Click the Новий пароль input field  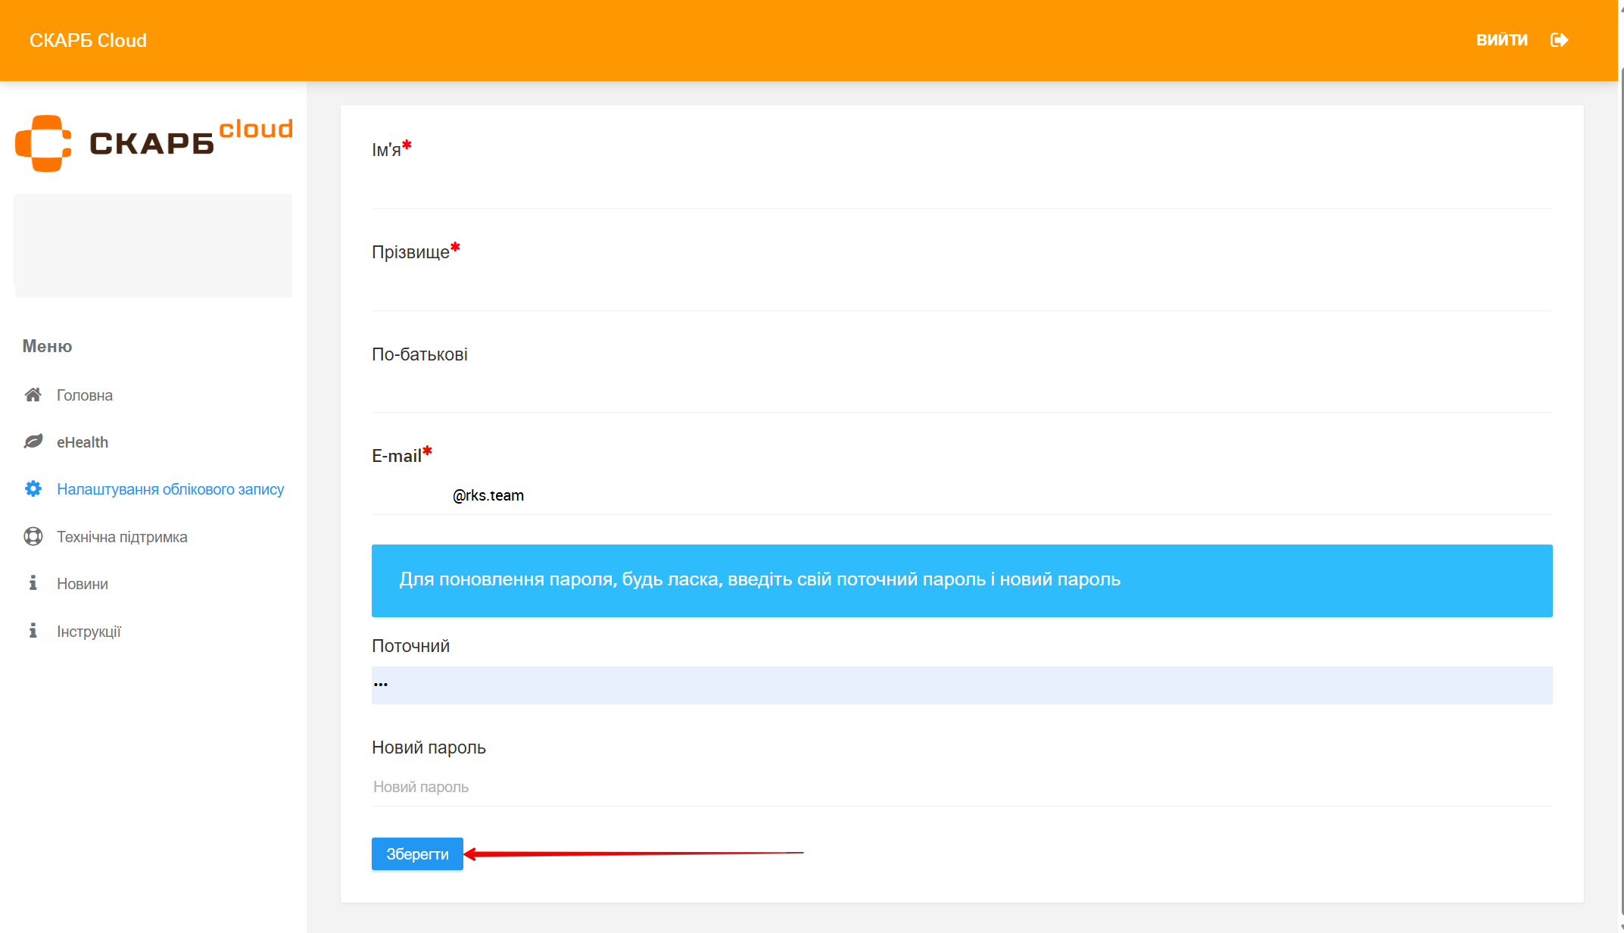click(x=962, y=787)
